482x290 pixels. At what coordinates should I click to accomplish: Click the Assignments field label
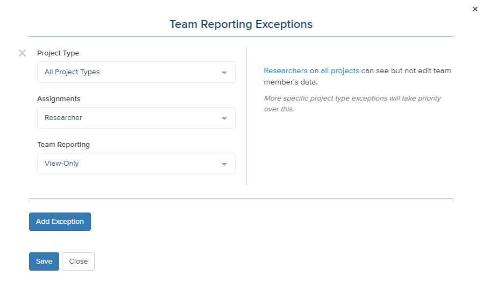point(59,98)
